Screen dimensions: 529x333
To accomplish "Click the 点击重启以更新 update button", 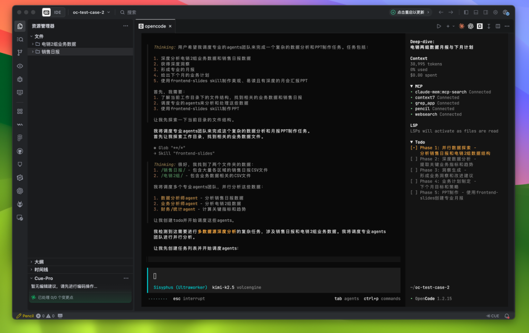I will [410, 12].
